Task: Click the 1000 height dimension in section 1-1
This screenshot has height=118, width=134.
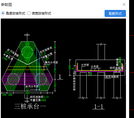Action: point(70,67)
